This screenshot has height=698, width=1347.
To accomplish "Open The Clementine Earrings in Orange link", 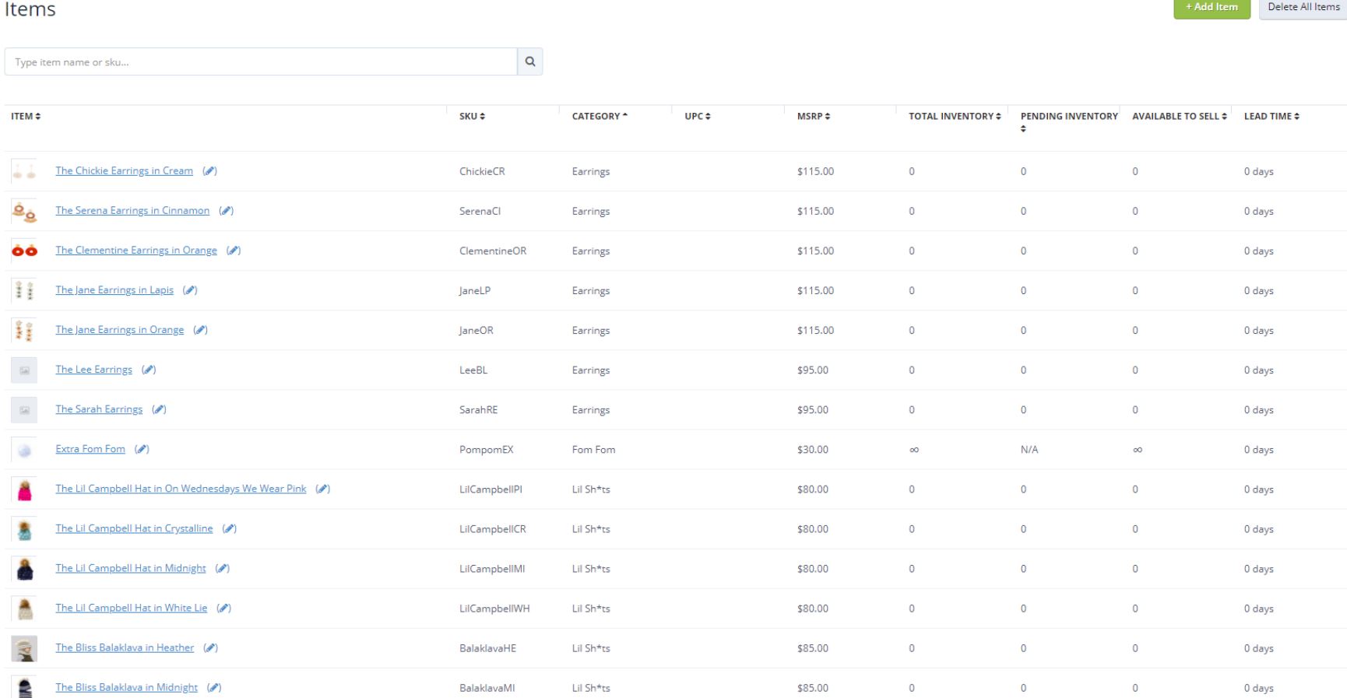I will point(136,250).
